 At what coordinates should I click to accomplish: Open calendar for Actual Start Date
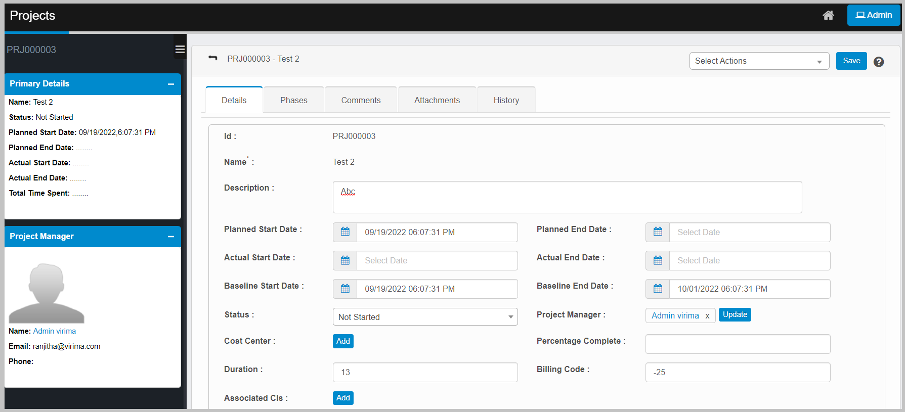point(345,260)
